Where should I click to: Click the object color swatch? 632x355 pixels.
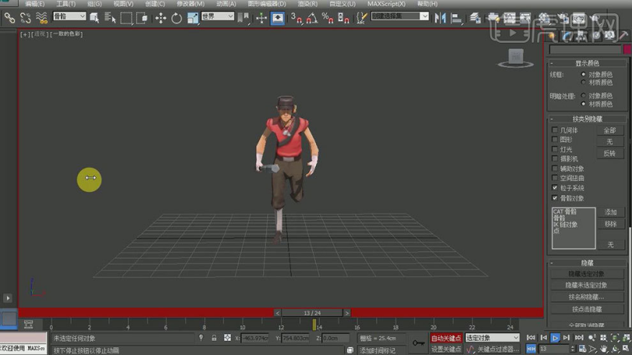tap(627, 49)
